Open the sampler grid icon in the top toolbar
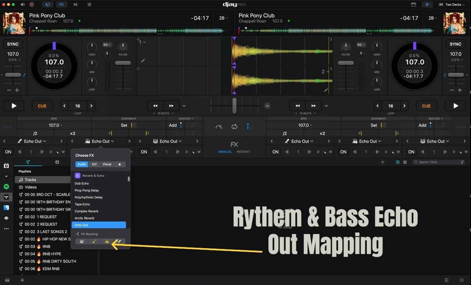This screenshot has width=471, height=285. click(89, 5)
